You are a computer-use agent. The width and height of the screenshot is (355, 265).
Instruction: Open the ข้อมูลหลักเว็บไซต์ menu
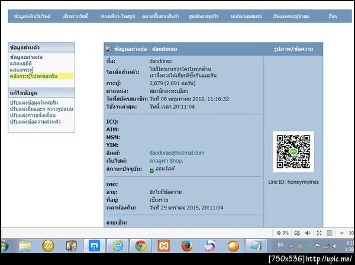[32, 17]
